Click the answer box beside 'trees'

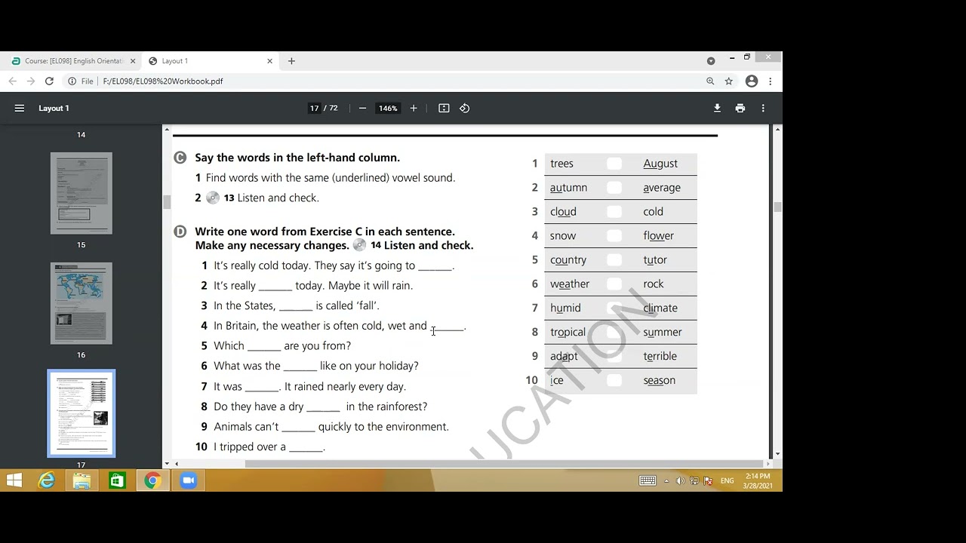614,164
